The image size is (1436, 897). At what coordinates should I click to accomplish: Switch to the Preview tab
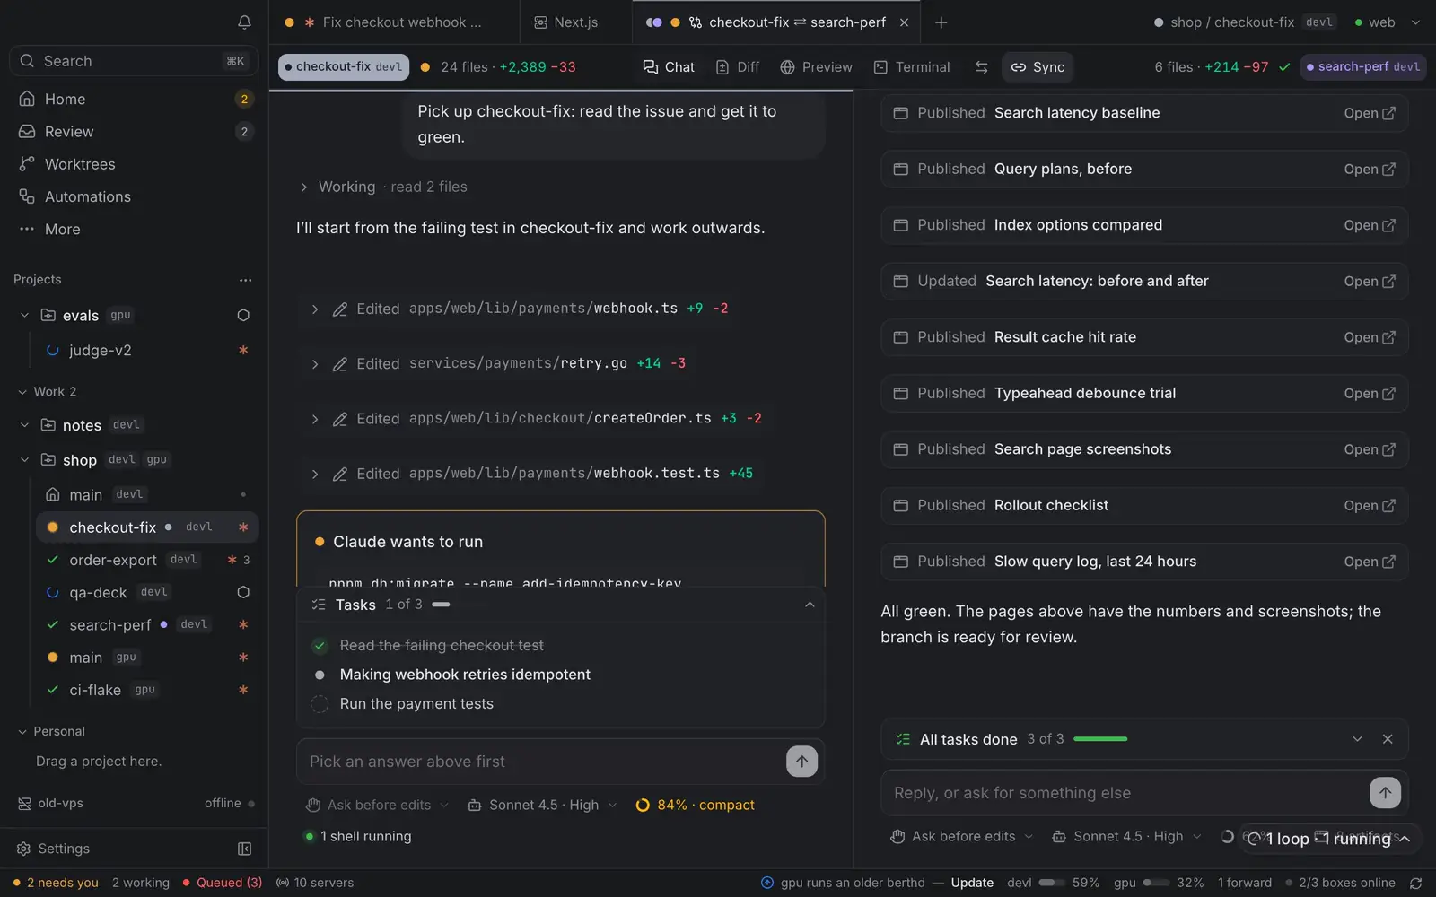tap(816, 67)
